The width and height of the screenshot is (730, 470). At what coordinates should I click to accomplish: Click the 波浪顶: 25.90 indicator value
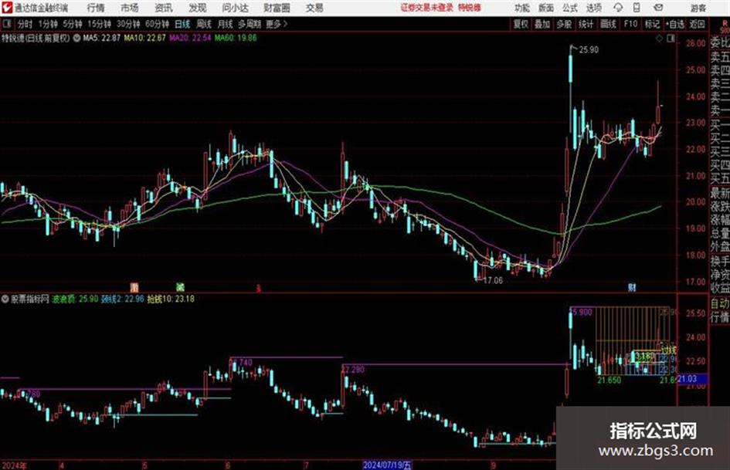(75, 299)
